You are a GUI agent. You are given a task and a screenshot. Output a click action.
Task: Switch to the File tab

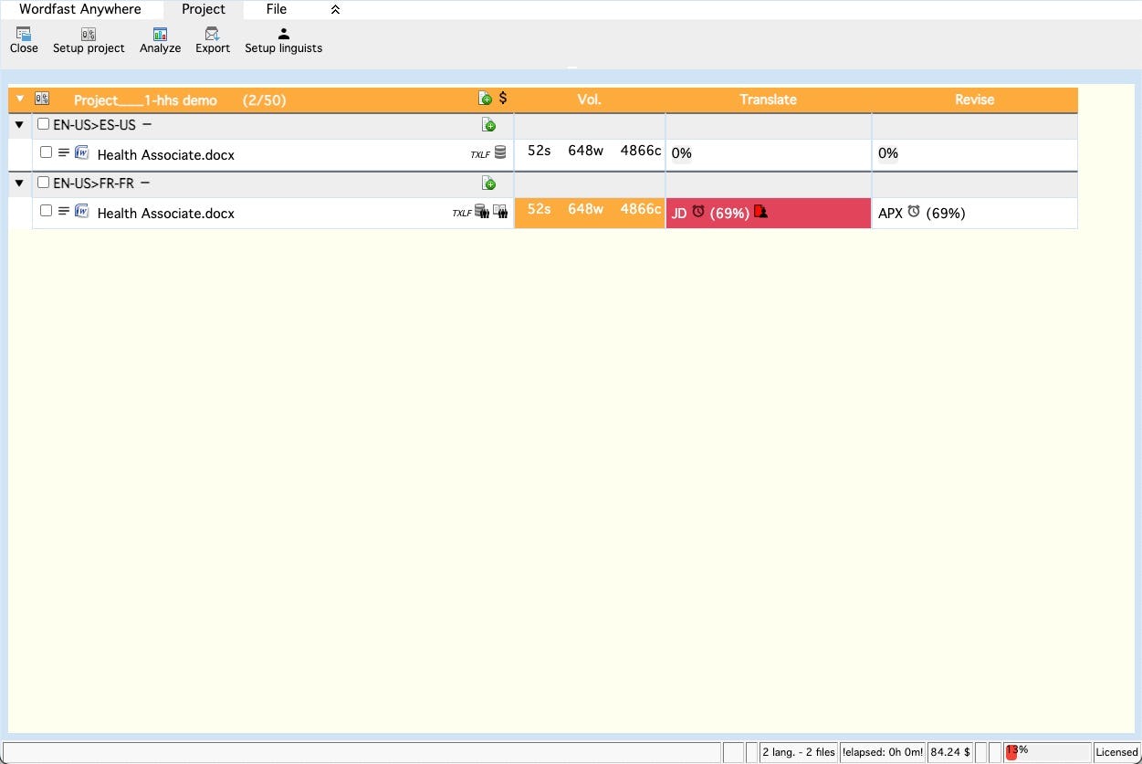pos(276,9)
